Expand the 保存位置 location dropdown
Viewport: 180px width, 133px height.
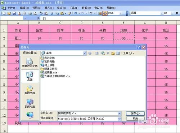tap(85, 53)
